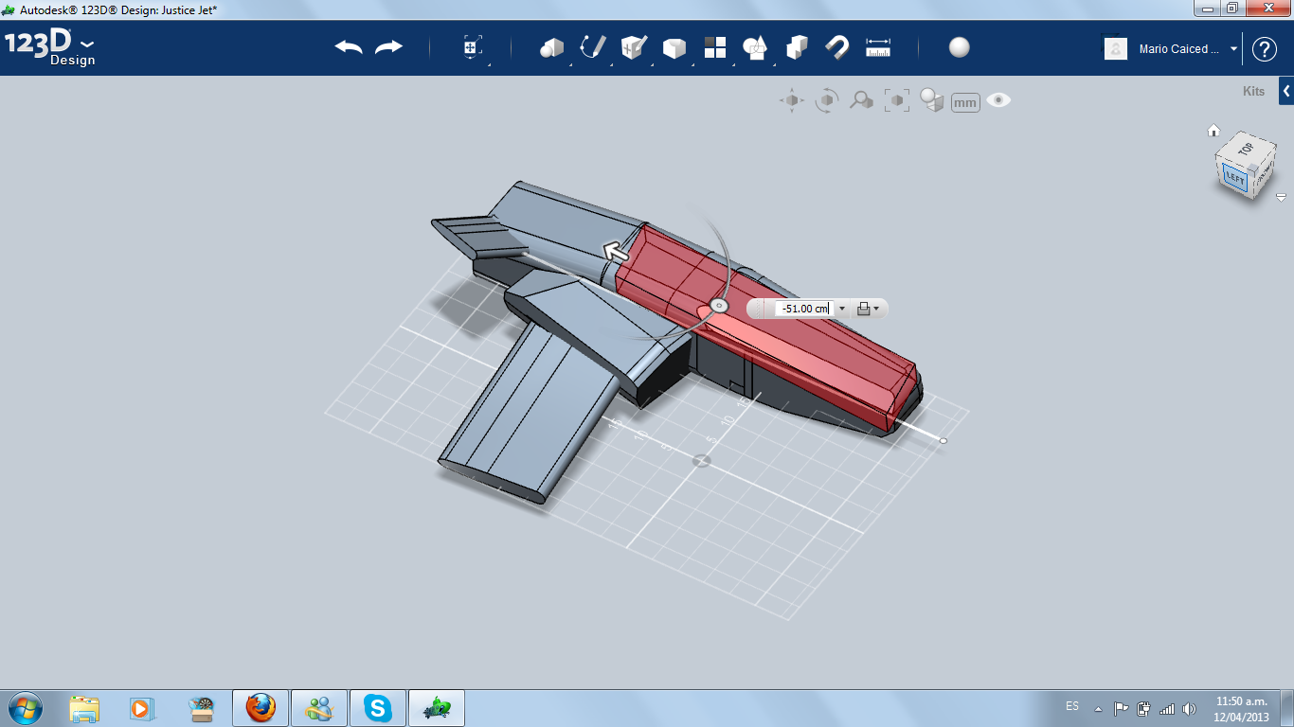The image size is (1294, 727).
Task: Click the ES language indicator
Action: [x=1072, y=706]
